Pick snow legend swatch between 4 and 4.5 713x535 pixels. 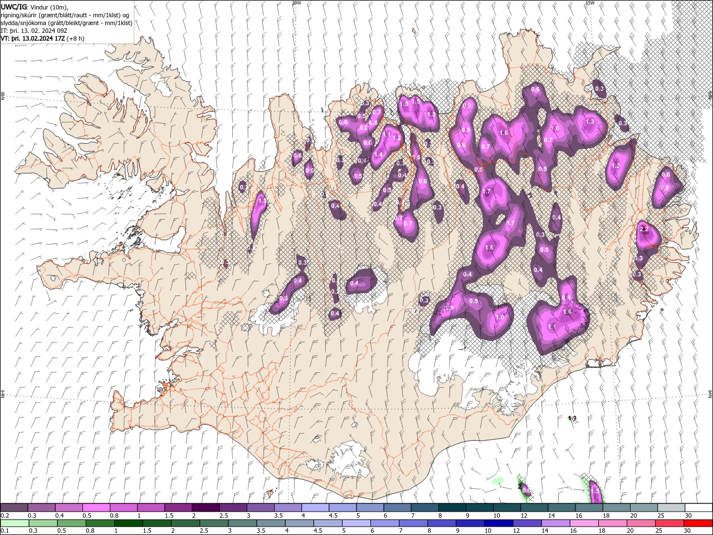(x=315, y=508)
